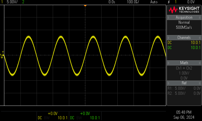The image size is (202, 121).
Task: Click the Auto trigger mode label
Action: click(154, 2)
